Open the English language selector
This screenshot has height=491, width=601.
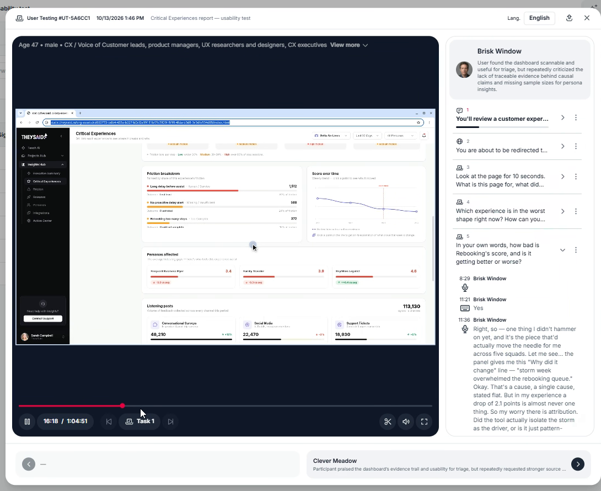[x=539, y=18]
